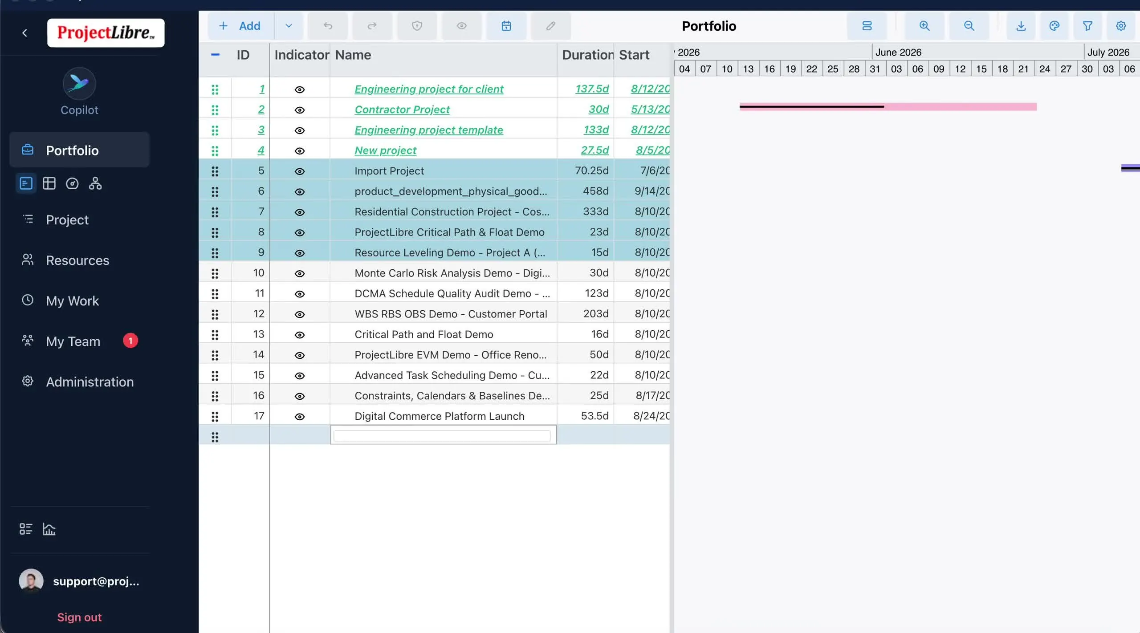
Task: Click the download export icon
Action: 1021,26
